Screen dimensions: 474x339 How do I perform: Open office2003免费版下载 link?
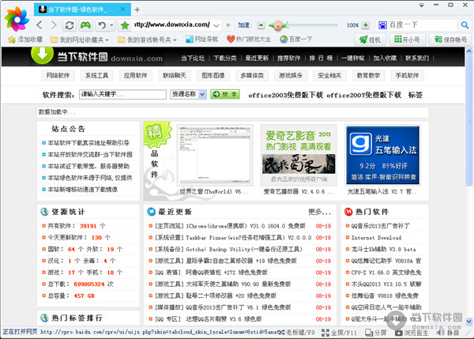click(x=285, y=95)
